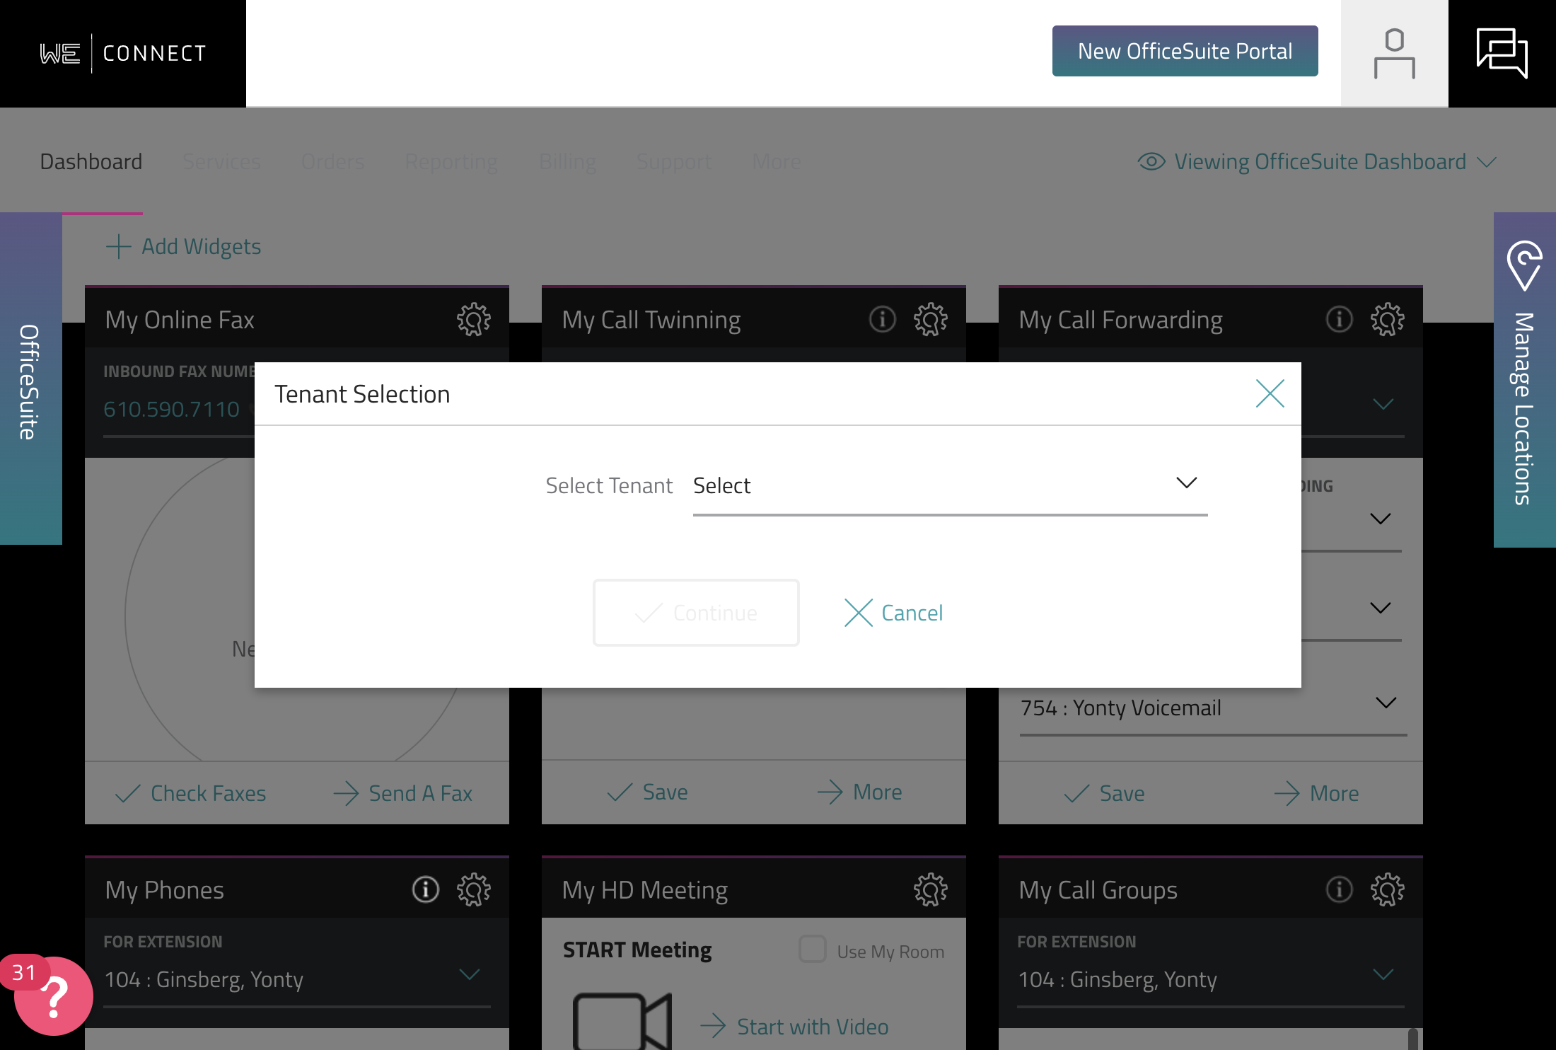Image resolution: width=1556 pixels, height=1050 pixels.
Task: Click More in My Call Forwarding
Action: point(1317,794)
